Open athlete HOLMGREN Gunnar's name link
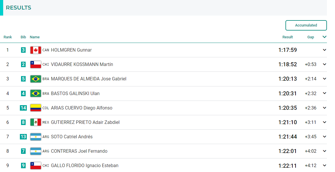 click(71, 50)
